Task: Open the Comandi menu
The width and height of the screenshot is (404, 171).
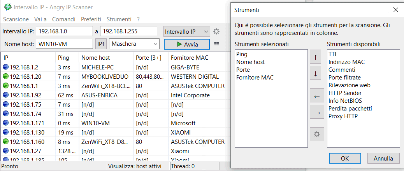Action: [x=64, y=19]
